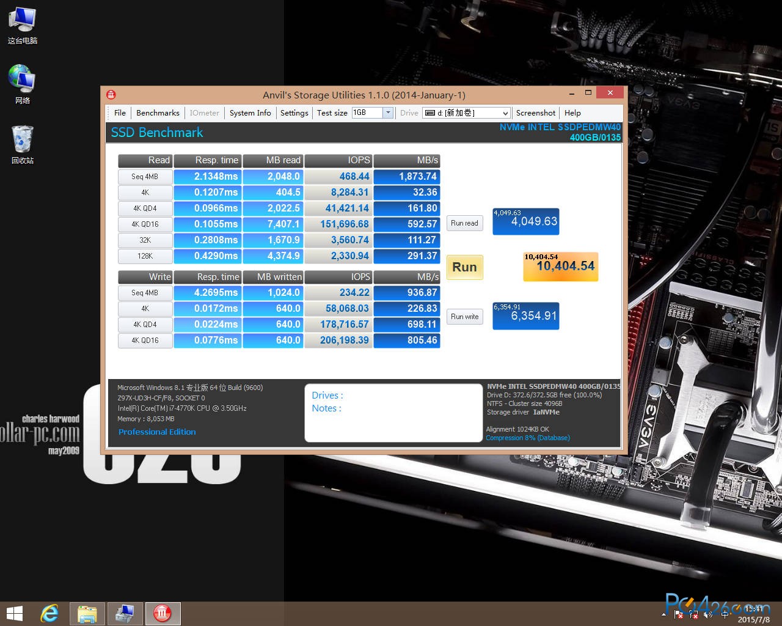
Task: Click the 178,716.57 IOPS write value
Action: click(338, 325)
